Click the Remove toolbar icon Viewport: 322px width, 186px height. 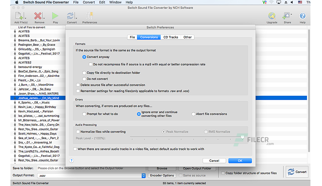(x=38, y=16)
